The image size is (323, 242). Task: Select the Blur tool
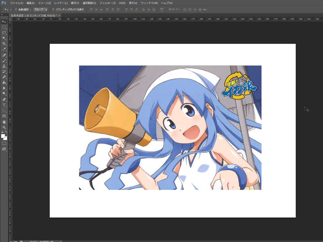coord(4,88)
